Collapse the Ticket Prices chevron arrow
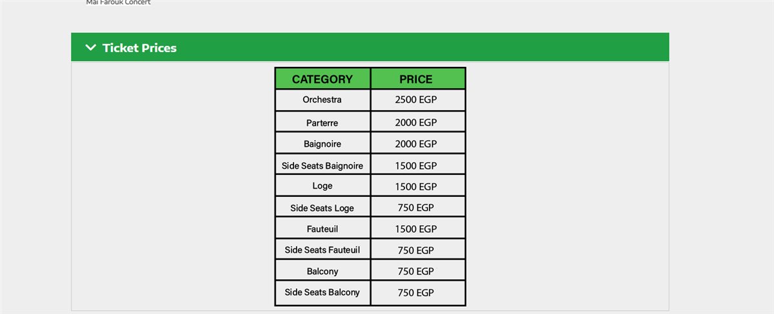774x314 pixels. [x=90, y=48]
